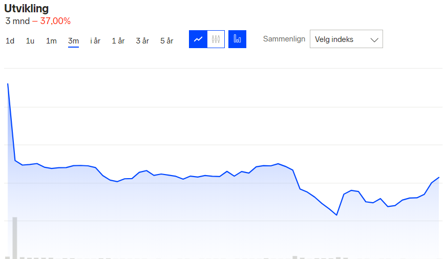Select the 1u time range
This screenshot has width=445, height=259.
(x=30, y=41)
